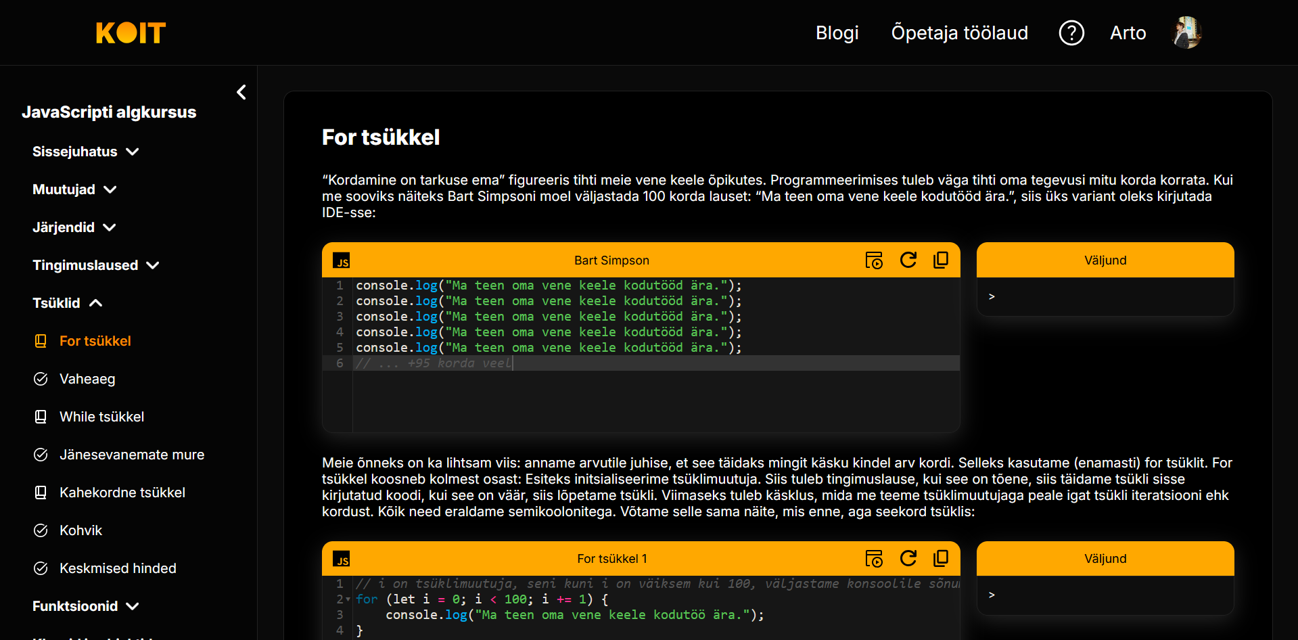The height and width of the screenshot is (640, 1298).
Task: Open the help question mark icon
Action: [1071, 33]
